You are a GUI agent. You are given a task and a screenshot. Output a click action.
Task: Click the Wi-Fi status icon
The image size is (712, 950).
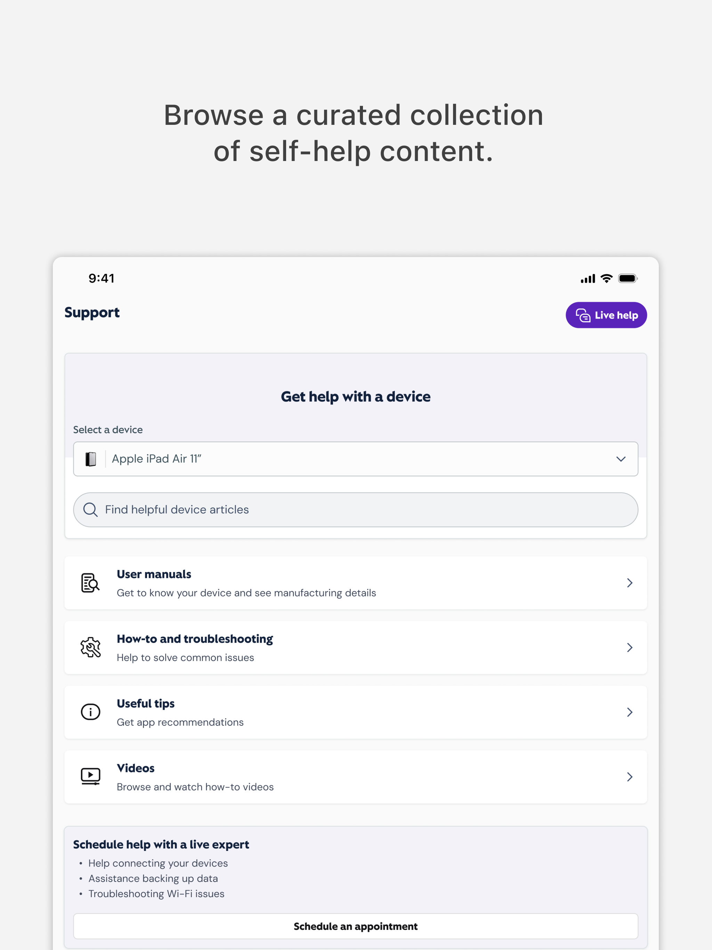tap(606, 278)
